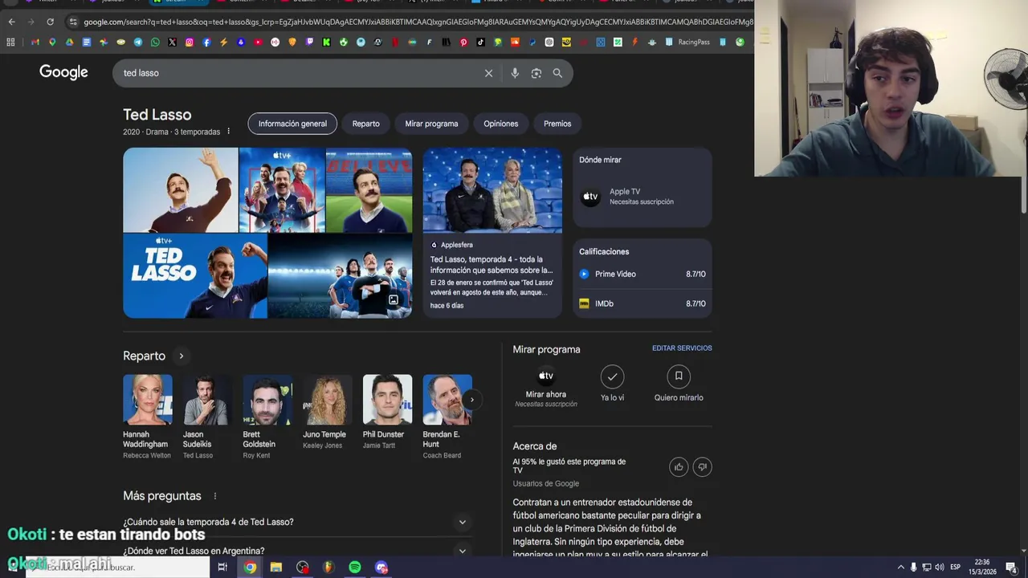Click Mirar ahora on Apple TV
Image resolution: width=1028 pixels, height=578 pixels.
point(546,387)
